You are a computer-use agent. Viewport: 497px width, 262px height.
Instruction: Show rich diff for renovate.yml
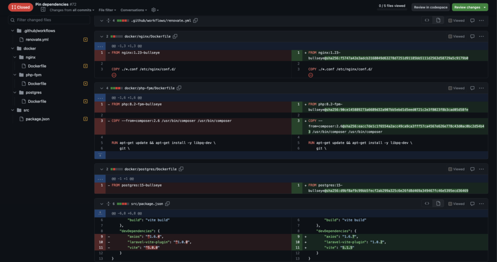[438, 20]
